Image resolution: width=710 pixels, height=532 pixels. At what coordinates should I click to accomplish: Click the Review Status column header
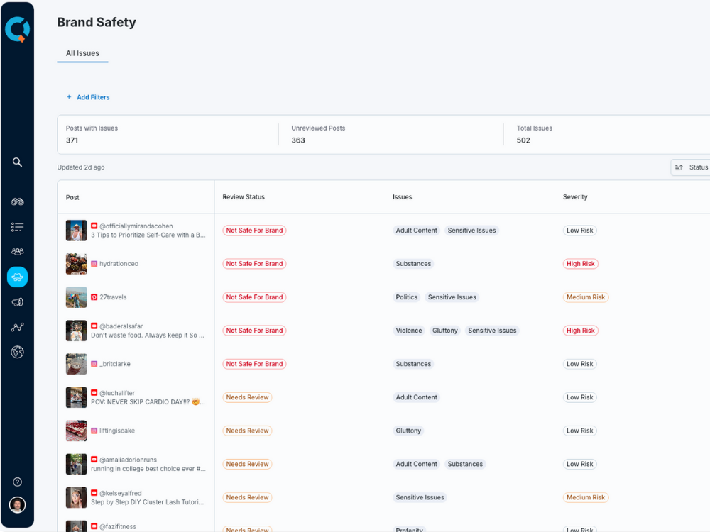point(244,197)
